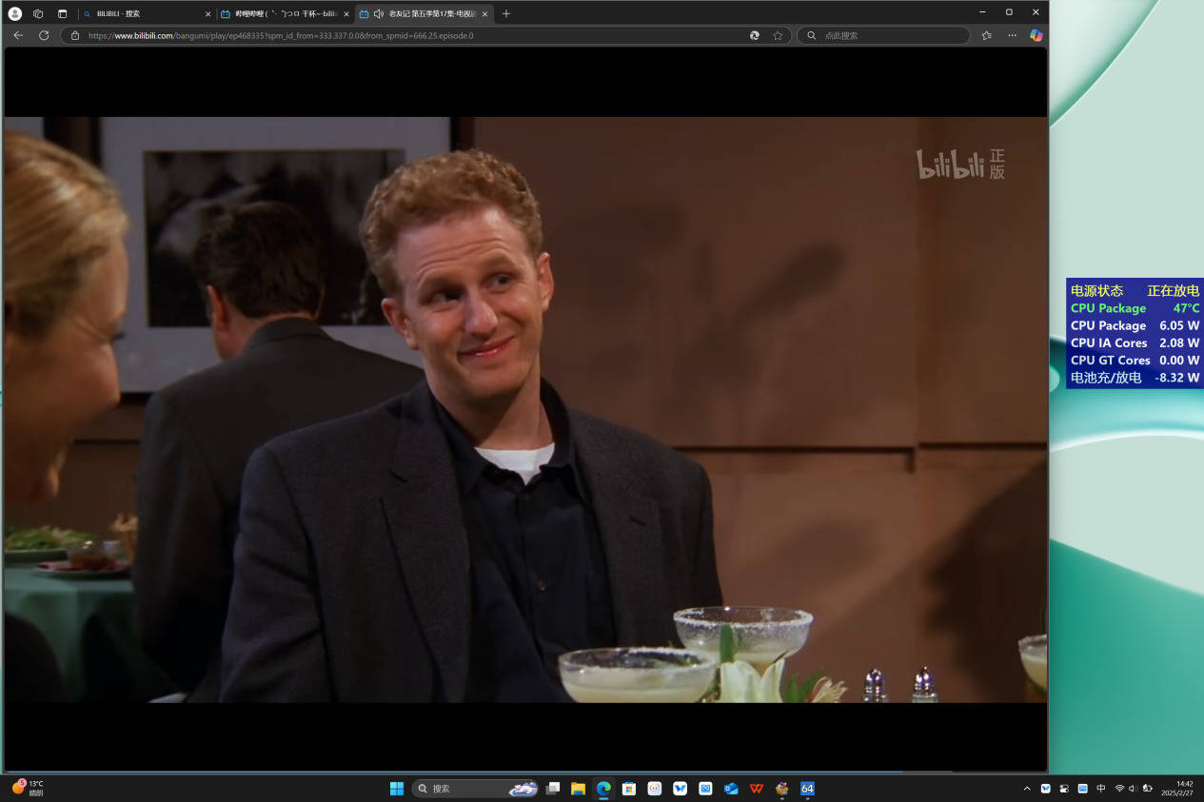Reload the bilibili page
This screenshot has width=1204, height=802.
pos(44,35)
